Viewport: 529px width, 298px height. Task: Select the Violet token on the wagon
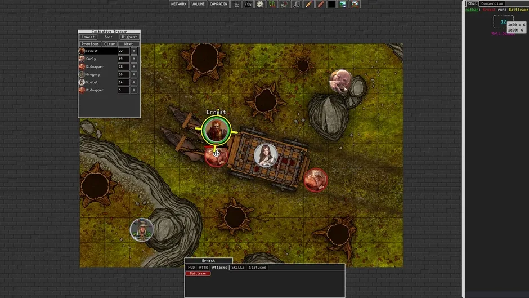pyautogui.click(x=266, y=155)
